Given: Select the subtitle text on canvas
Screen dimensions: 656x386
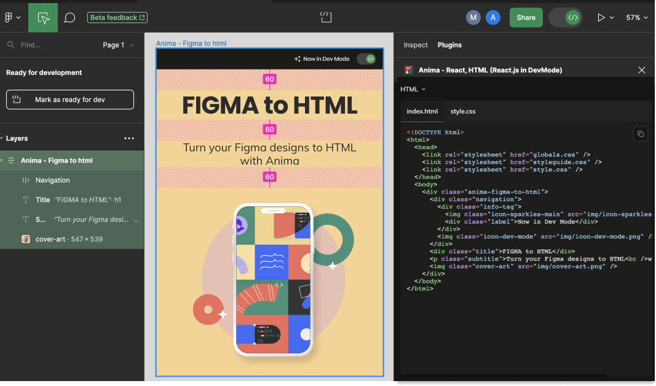Looking at the screenshot, I should 269,154.
